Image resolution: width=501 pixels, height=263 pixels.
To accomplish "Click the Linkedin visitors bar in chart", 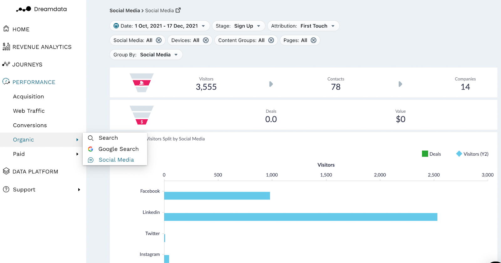I will [301, 217].
